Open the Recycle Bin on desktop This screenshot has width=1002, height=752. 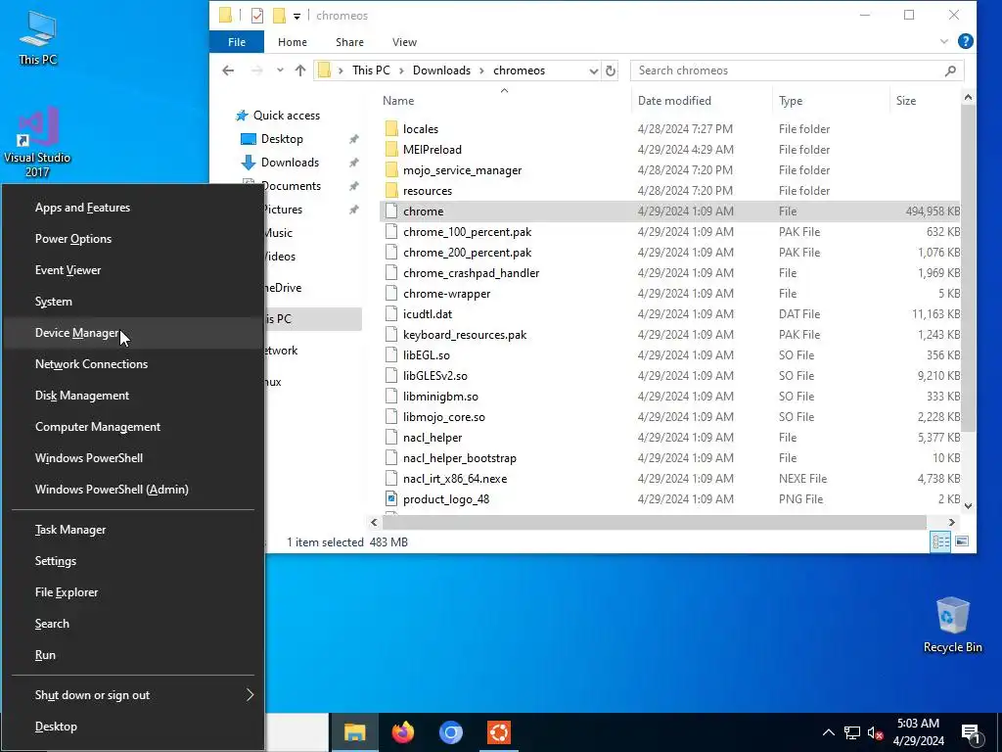point(952,625)
